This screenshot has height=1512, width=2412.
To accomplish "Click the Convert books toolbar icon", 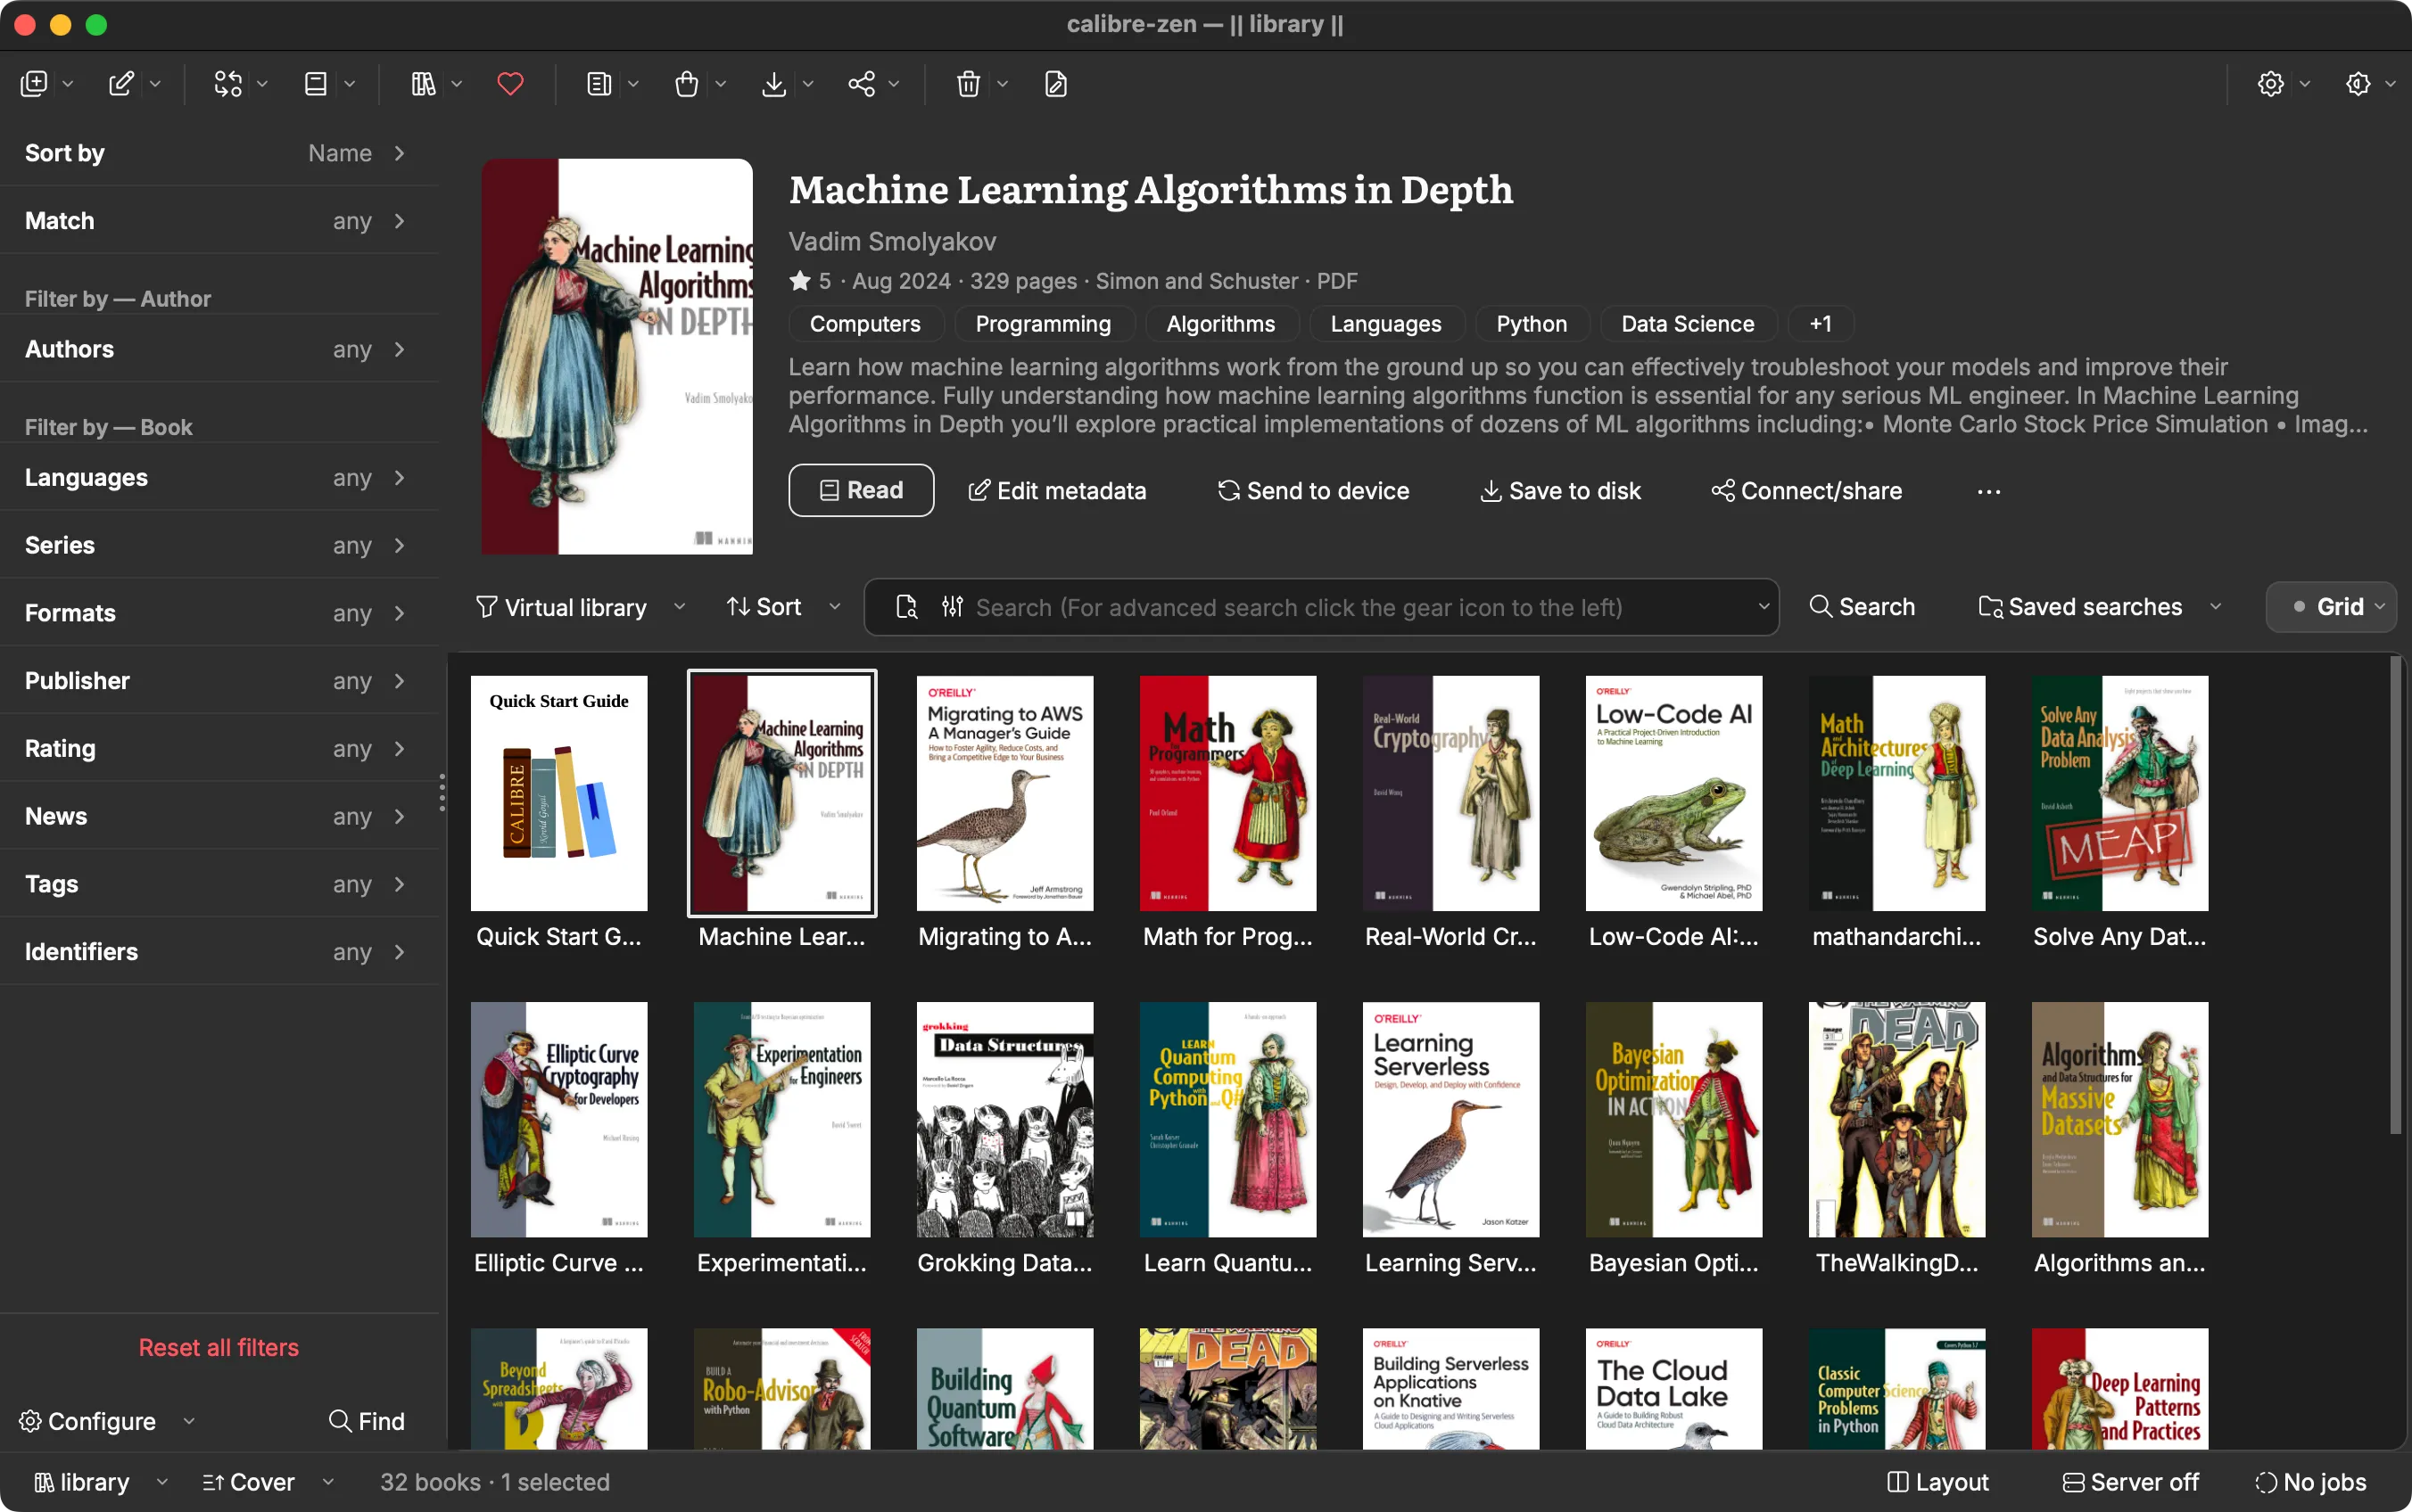I will (x=228, y=84).
